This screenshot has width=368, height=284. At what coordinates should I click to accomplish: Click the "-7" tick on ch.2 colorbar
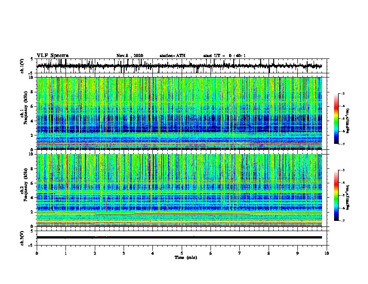coord(342,220)
